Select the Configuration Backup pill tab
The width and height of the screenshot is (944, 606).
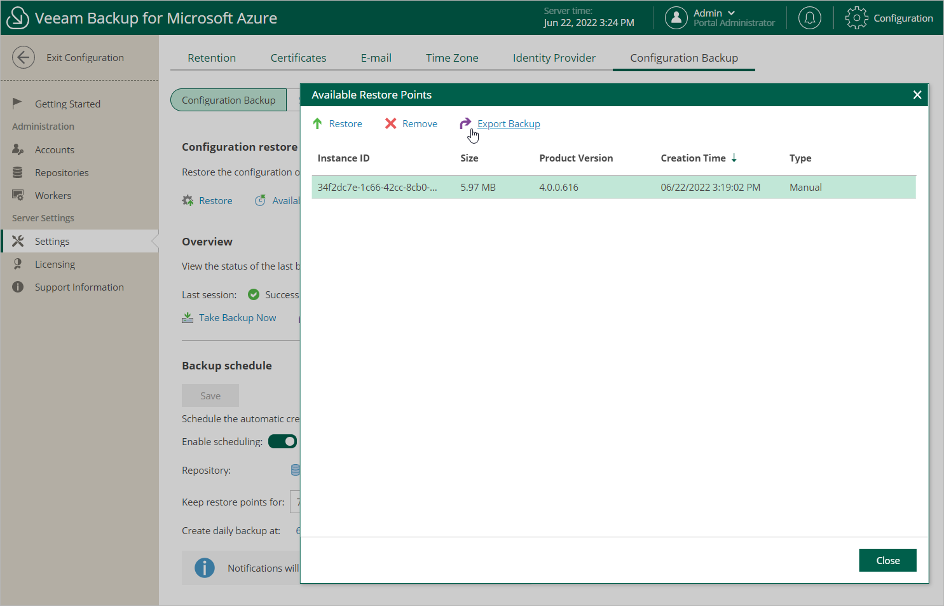point(229,100)
